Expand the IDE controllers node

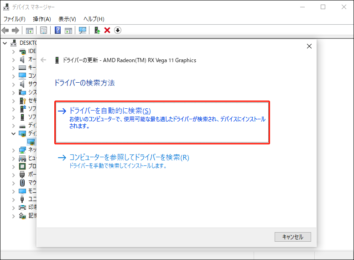[14, 52]
